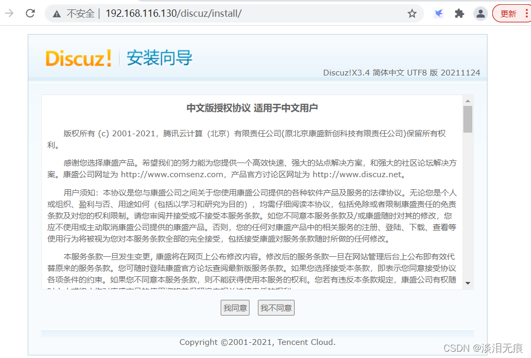Click the 中文版授权协议 适用于中文用户 title

[x=252, y=108]
